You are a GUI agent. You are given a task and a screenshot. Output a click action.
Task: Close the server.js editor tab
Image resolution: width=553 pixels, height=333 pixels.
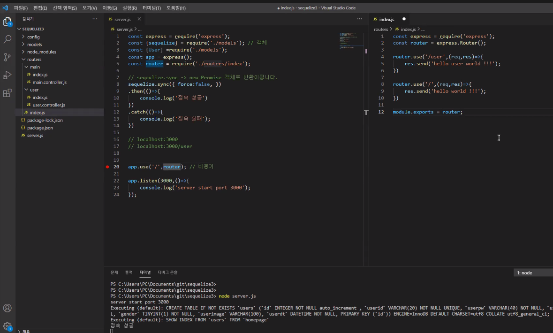pos(139,19)
